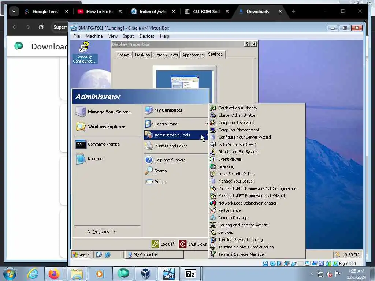The width and height of the screenshot is (375, 281).
Task: Open VirtualBox Help menu
Action: point(164,36)
